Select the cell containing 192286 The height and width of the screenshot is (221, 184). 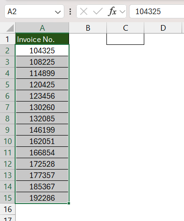click(x=42, y=198)
